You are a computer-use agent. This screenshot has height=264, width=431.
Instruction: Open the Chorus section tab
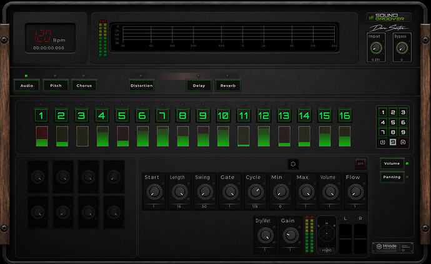[x=84, y=86]
